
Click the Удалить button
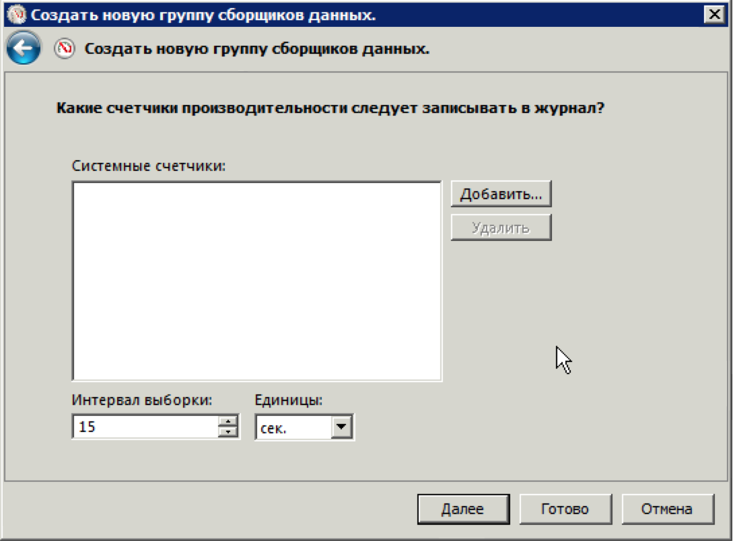(501, 228)
